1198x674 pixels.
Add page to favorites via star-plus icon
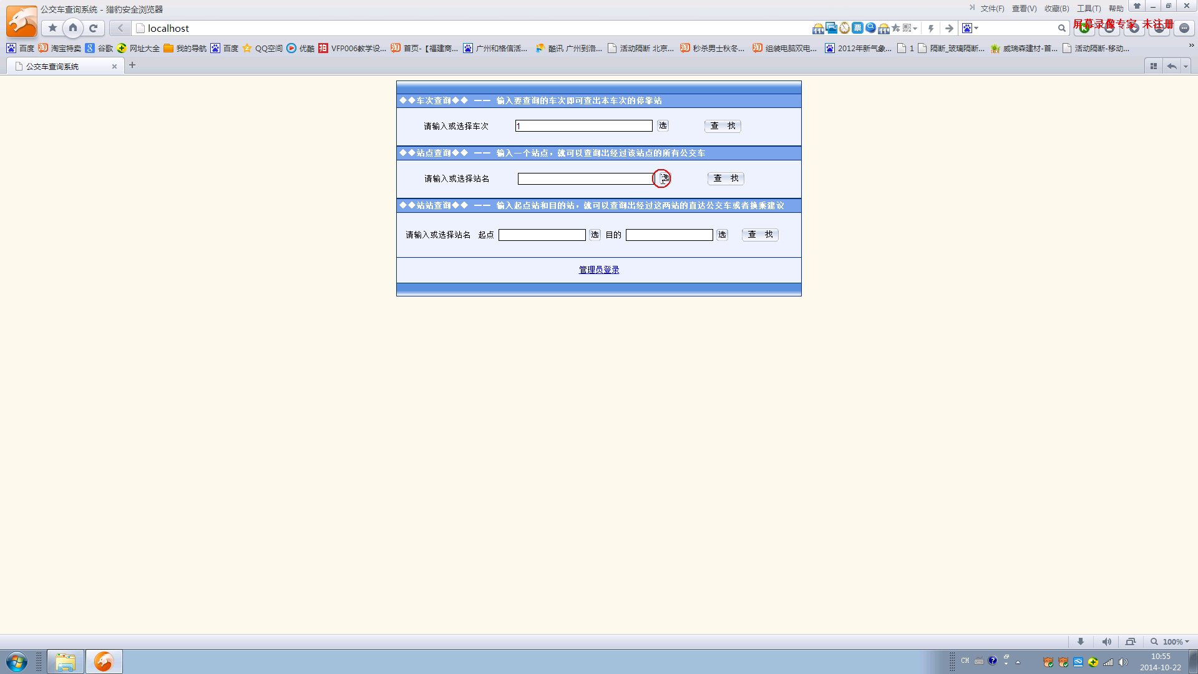coord(897,28)
